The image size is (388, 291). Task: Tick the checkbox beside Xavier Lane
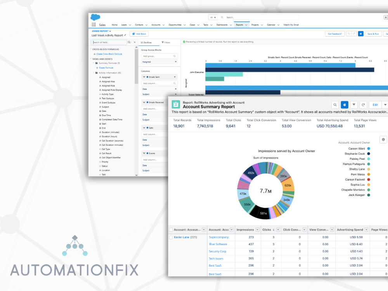(171, 237)
